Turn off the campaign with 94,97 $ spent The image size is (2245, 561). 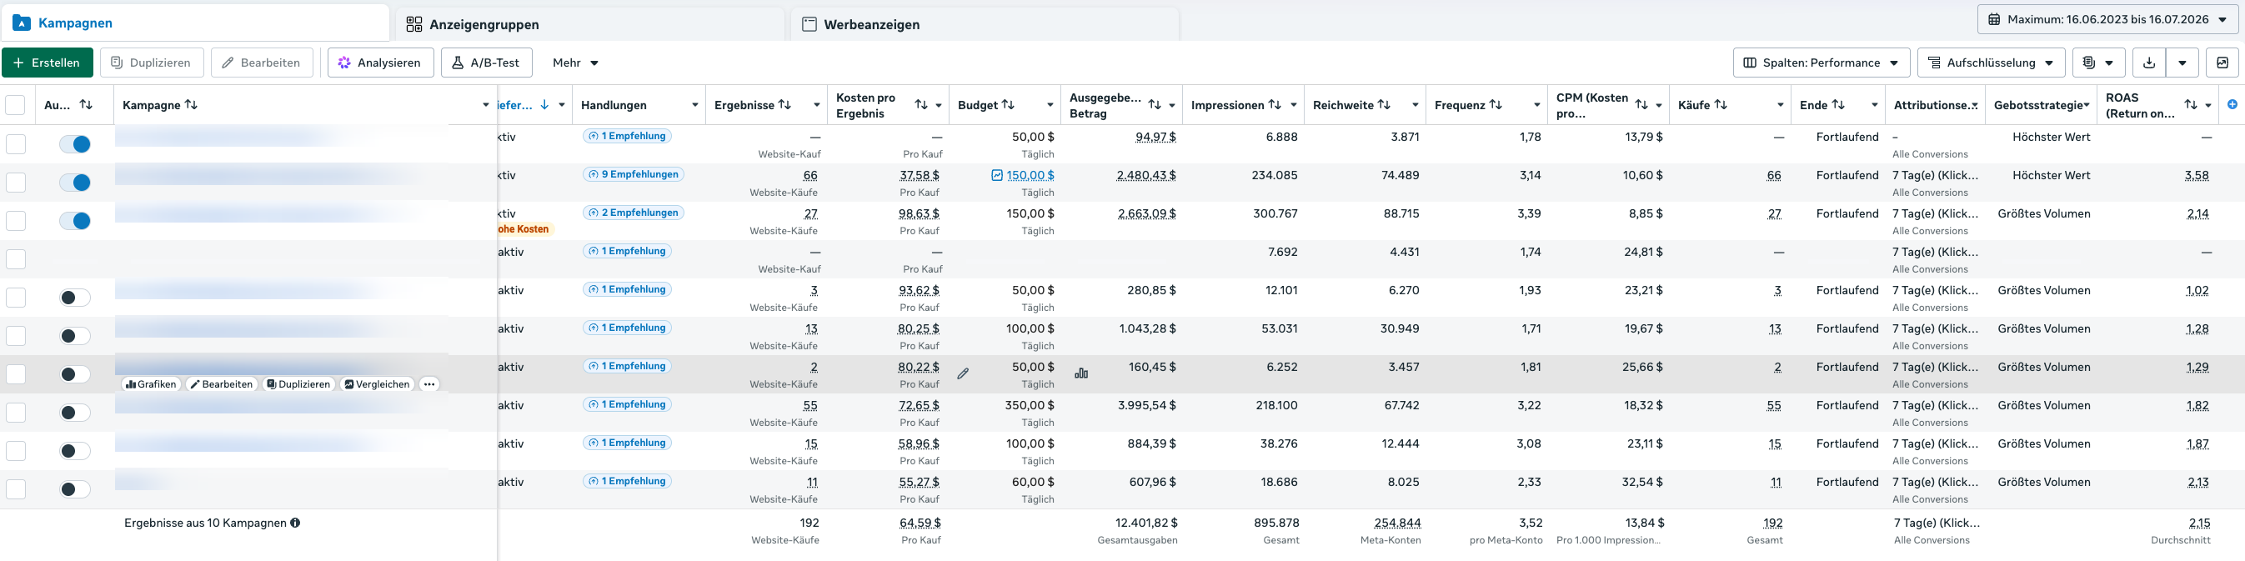(x=75, y=144)
